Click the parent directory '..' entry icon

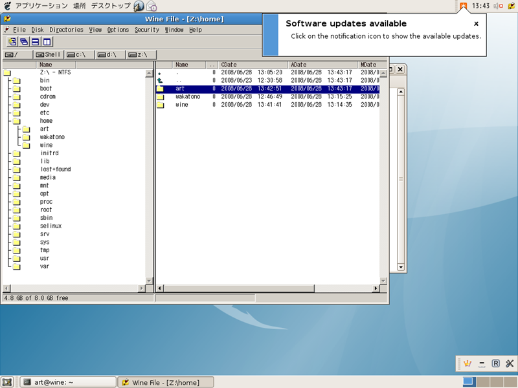tap(160, 80)
